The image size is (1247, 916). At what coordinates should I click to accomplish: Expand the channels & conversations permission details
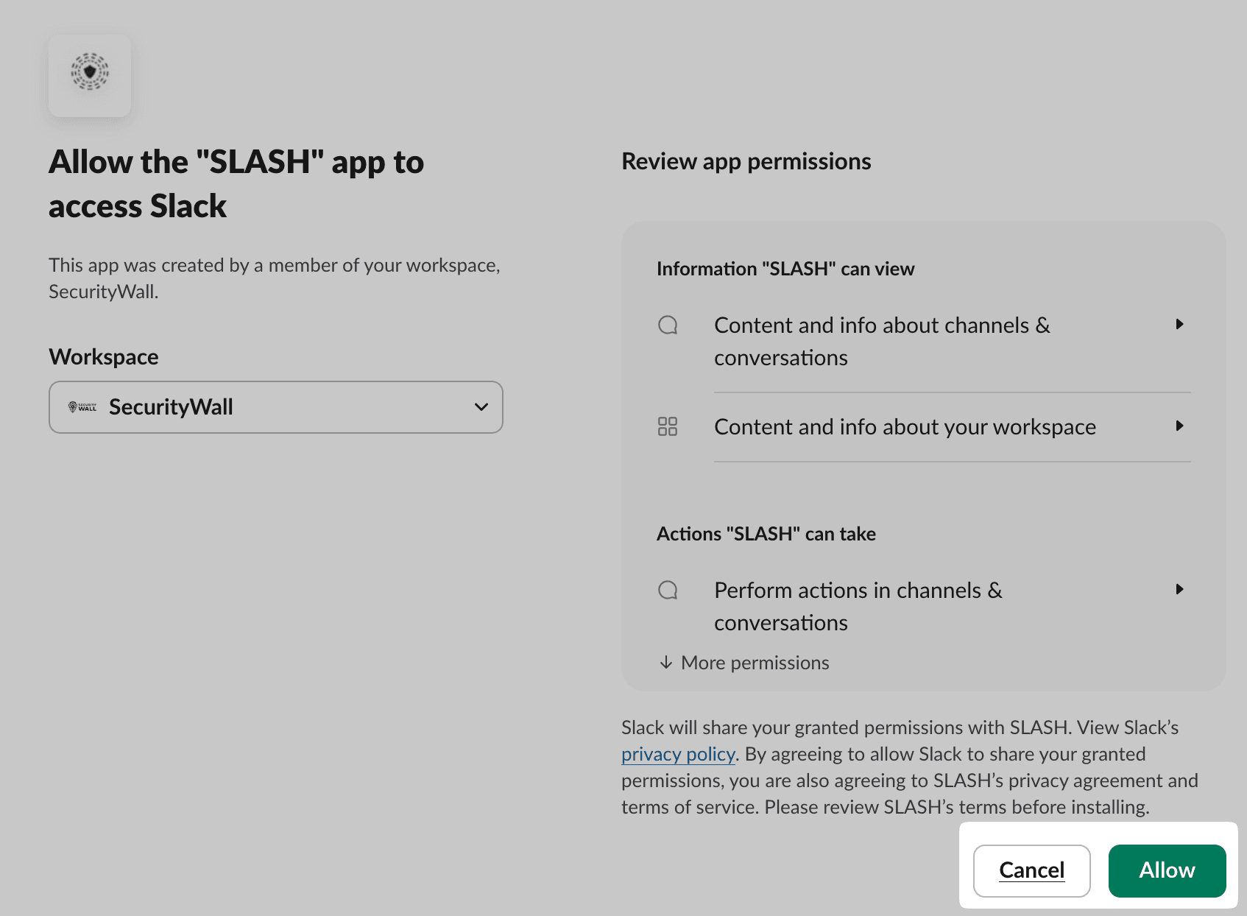click(x=1181, y=324)
